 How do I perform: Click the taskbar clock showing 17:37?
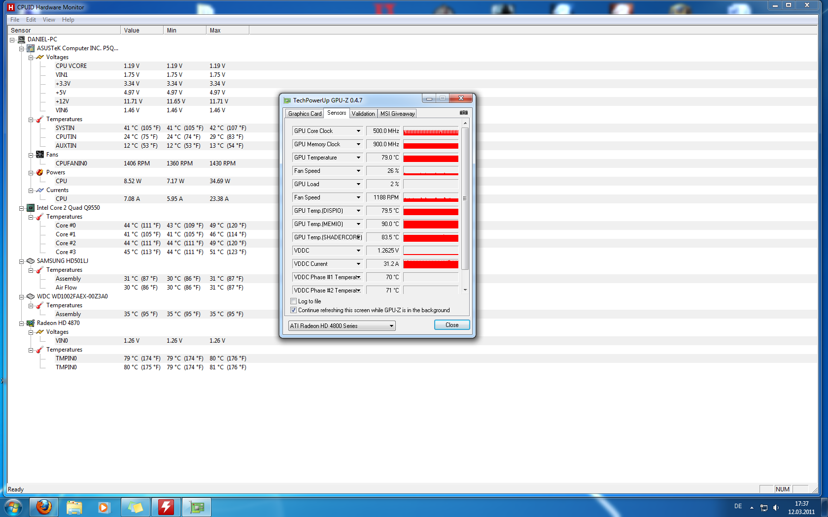pyautogui.click(x=801, y=508)
